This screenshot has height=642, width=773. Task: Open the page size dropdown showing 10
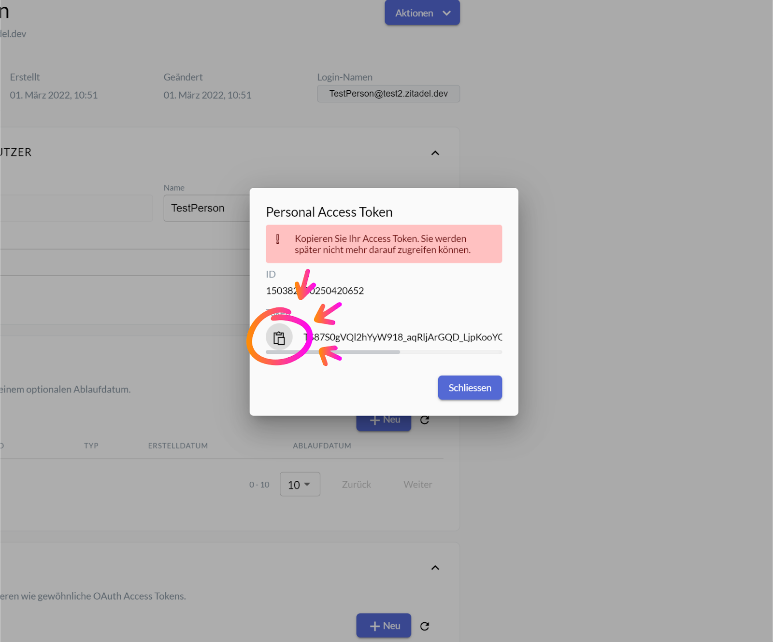pos(300,485)
